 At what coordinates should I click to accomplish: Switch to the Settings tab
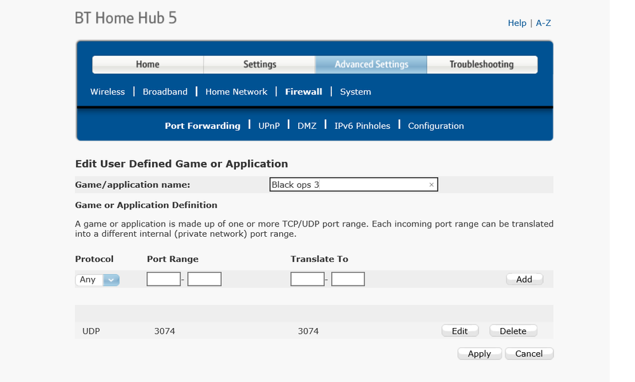click(x=259, y=64)
